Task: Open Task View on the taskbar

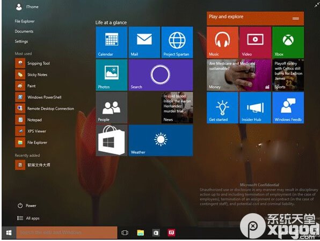Action: pos(125,232)
